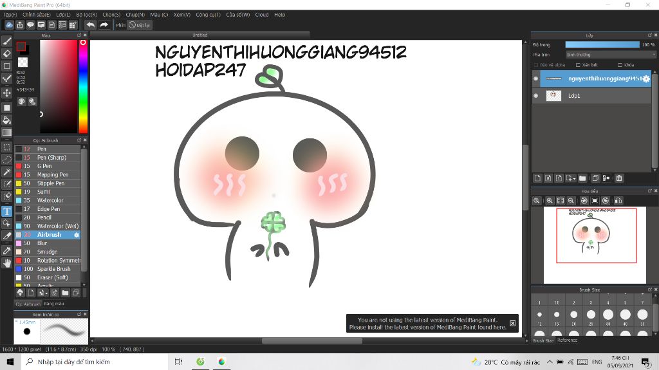Toggle the Bảo vệ alpha checkbox
The width and height of the screenshot is (659, 370).
click(536, 65)
